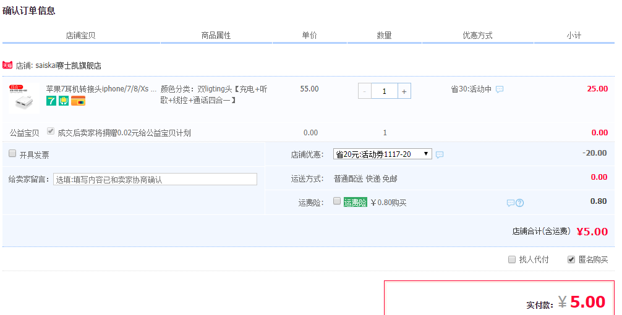The image size is (622, 315).
Task: Uncheck the 匿名购买 anonymous purchase checkbox
Action: (571, 259)
